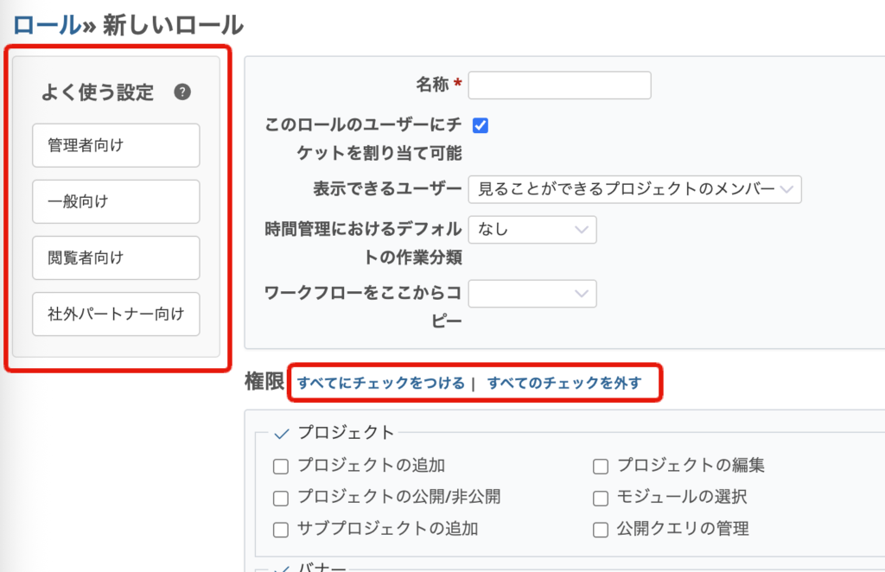Select the 管理者向け preset

pyautogui.click(x=116, y=145)
